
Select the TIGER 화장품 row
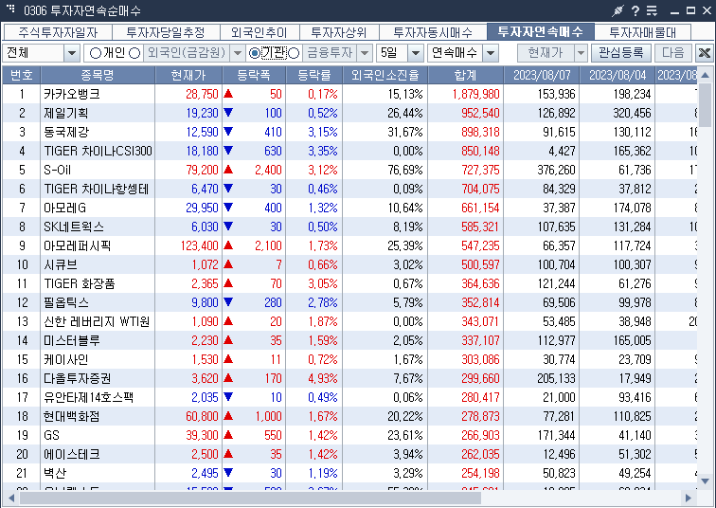349,283
